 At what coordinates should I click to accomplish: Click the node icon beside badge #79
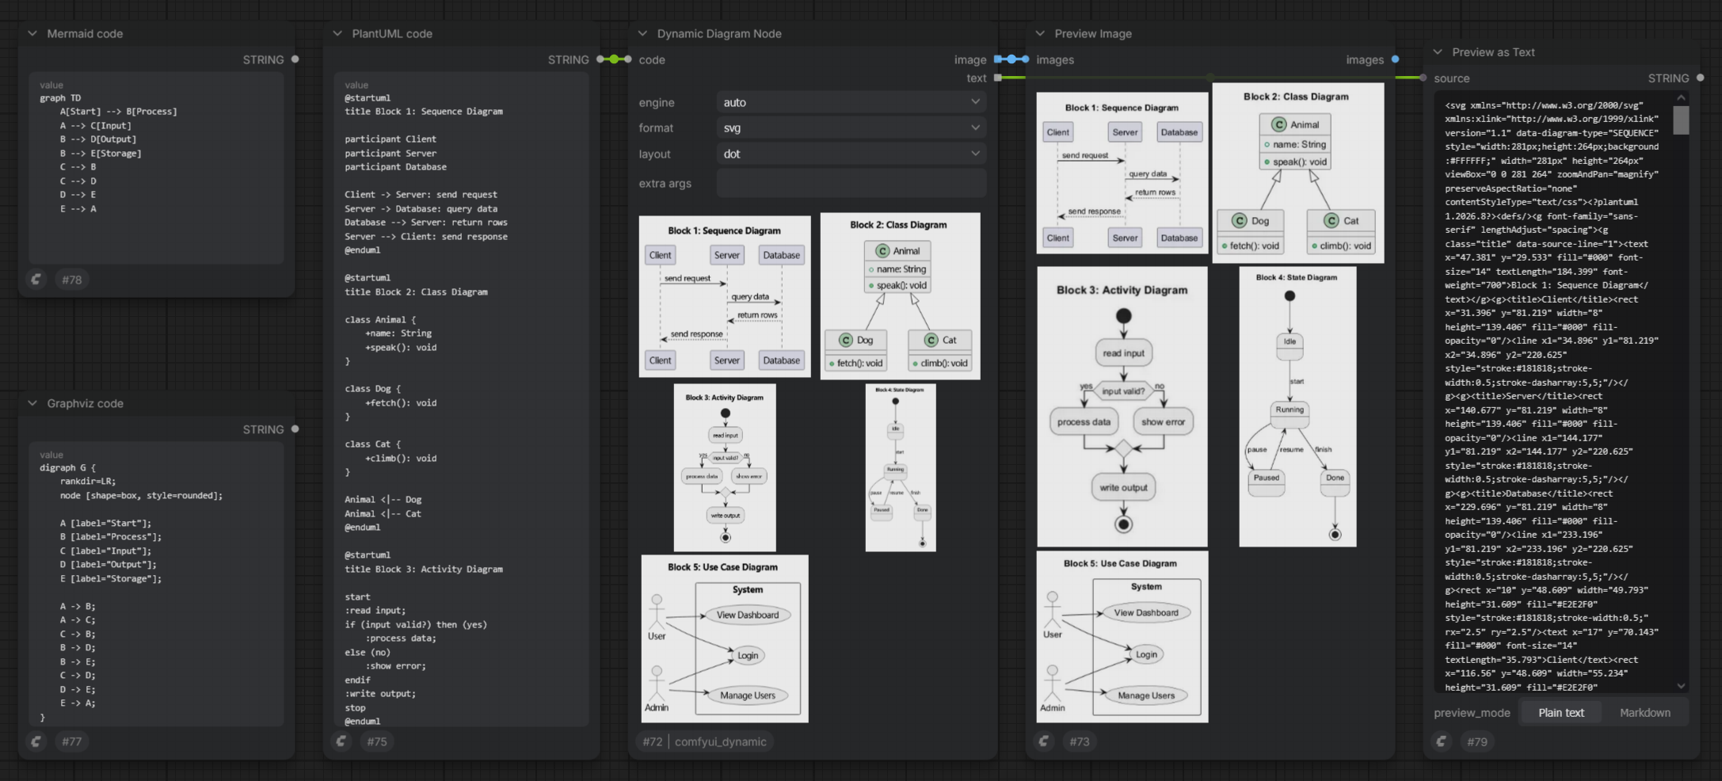click(1442, 741)
